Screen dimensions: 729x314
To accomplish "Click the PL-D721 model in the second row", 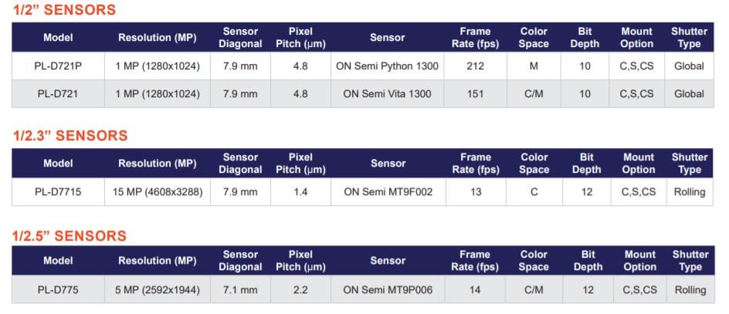I will 57,94.
